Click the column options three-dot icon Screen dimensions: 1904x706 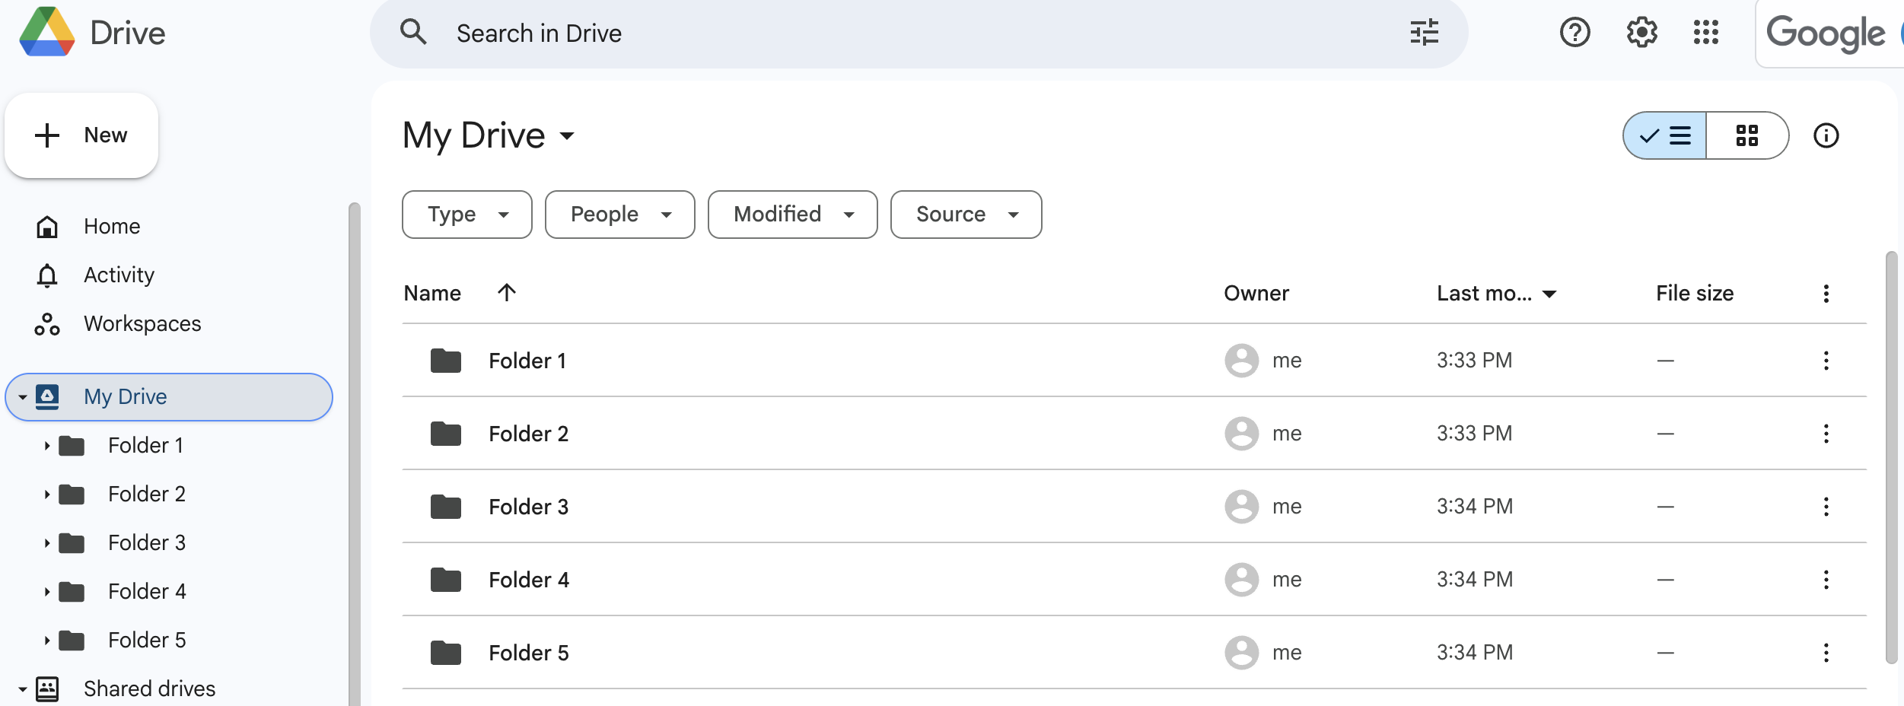(x=1826, y=294)
